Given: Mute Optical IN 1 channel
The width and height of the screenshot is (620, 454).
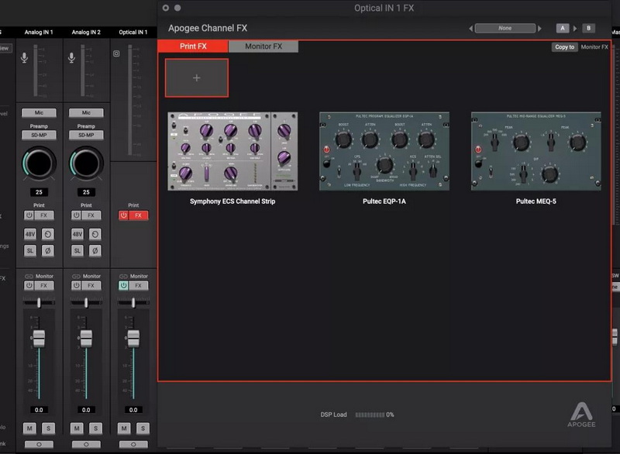Looking at the screenshot, I should pos(124,428).
